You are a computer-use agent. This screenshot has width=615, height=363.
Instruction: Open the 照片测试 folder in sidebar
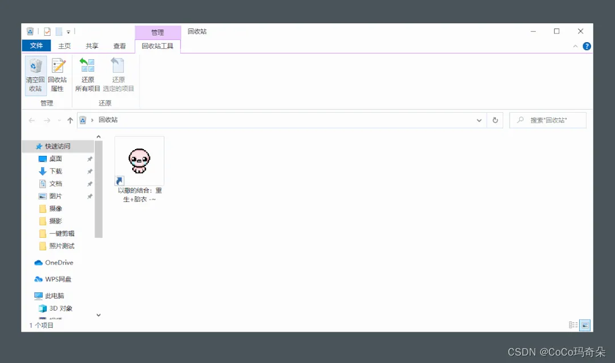[x=62, y=246]
